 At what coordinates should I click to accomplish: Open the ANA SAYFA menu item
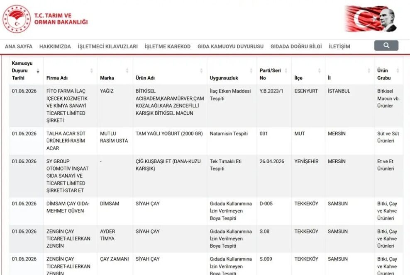pos(19,46)
